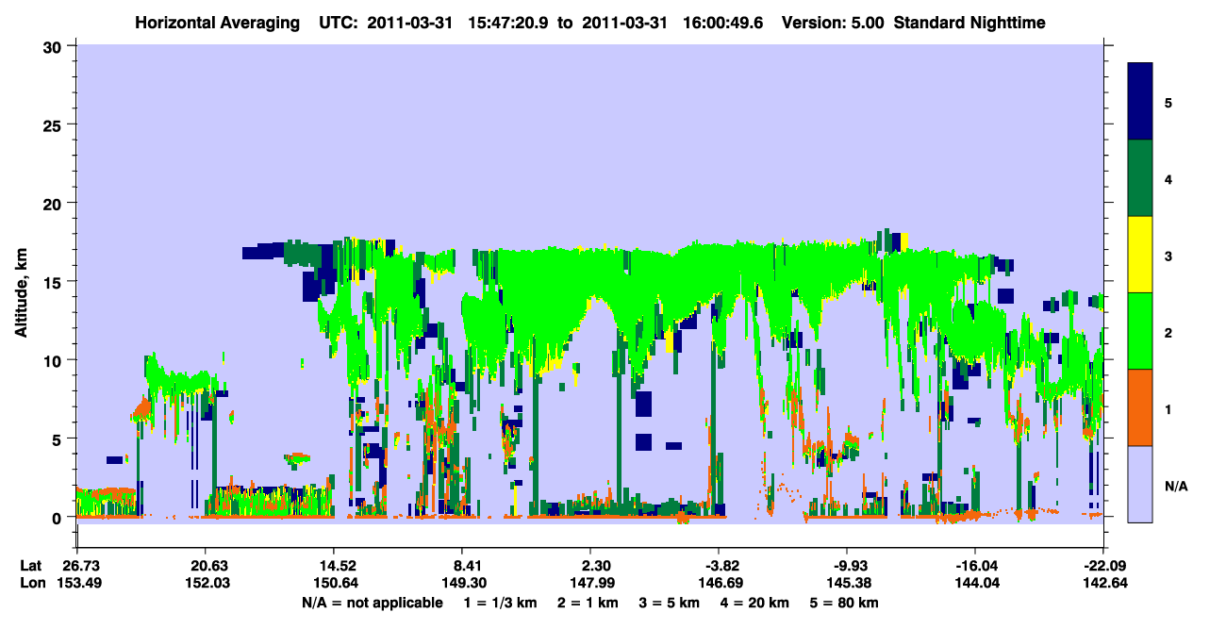The width and height of the screenshot is (1226, 629).
Task: Click the lavender N/A colorbar segment
Action: click(x=1140, y=484)
